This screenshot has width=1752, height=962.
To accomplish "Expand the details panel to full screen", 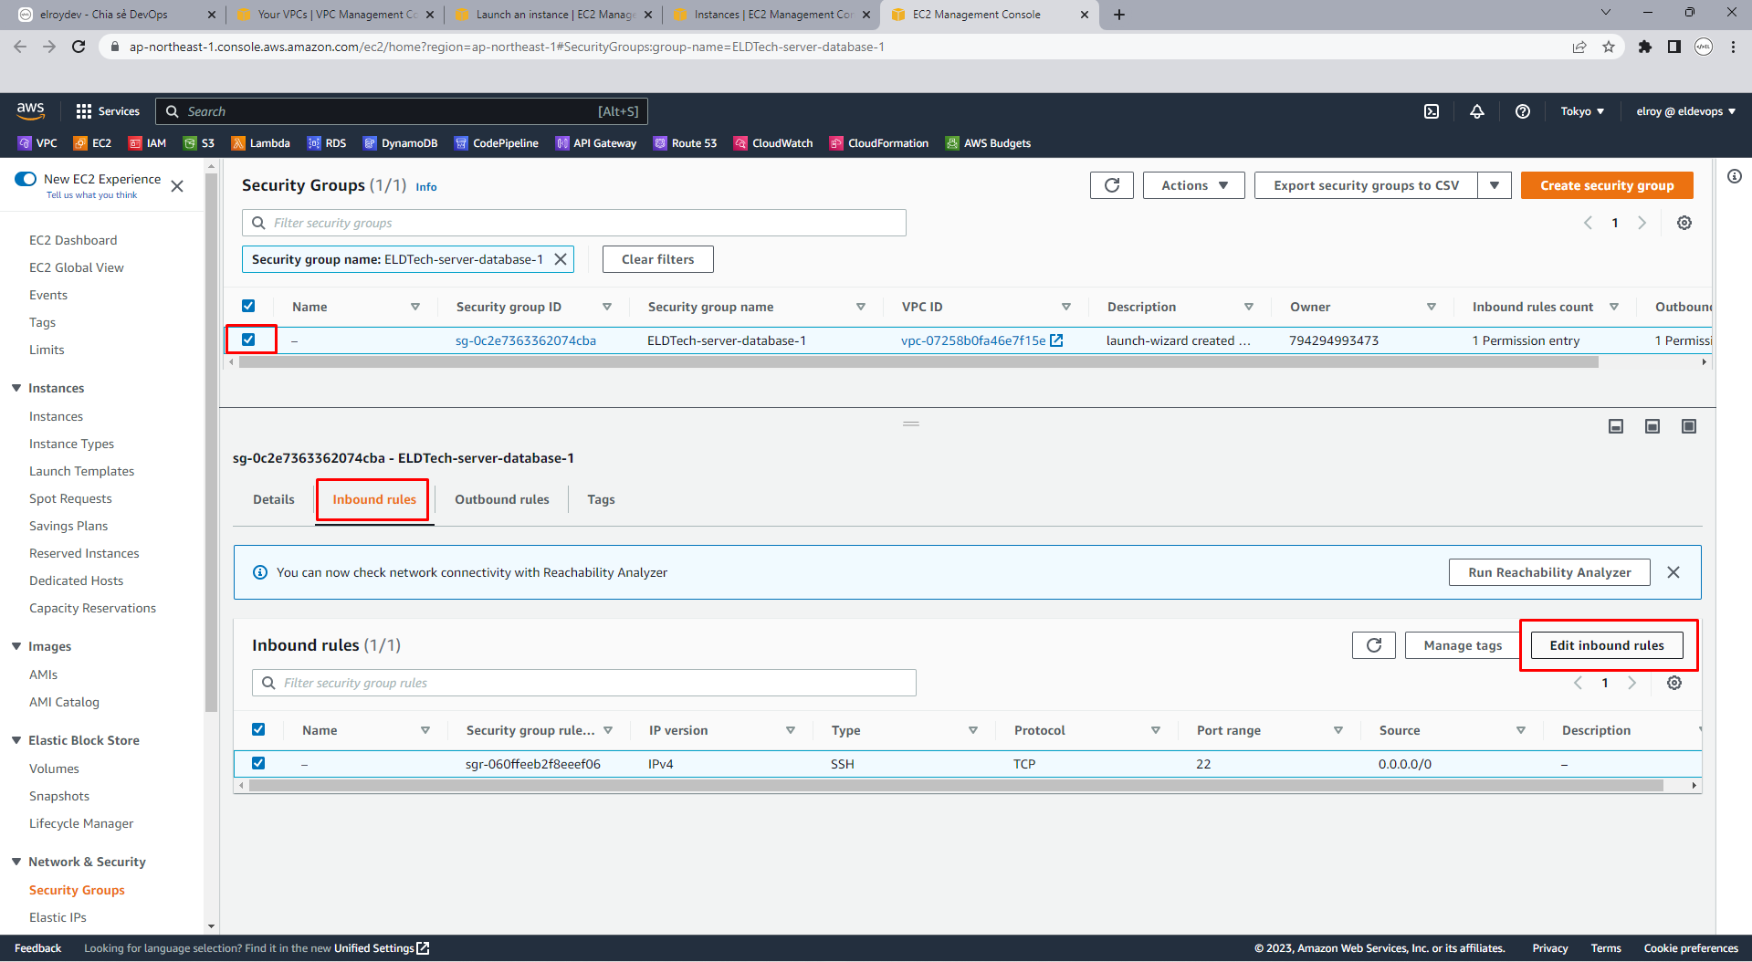I will (x=1689, y=426).
